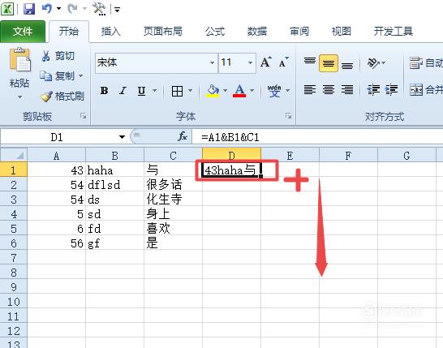
Task: Switch to the 开发工具 developer tab
Action: pyautogui.click(x=393, y=32)
